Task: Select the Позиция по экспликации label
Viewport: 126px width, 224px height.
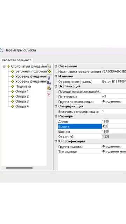Action: click(x=80, y=92)
